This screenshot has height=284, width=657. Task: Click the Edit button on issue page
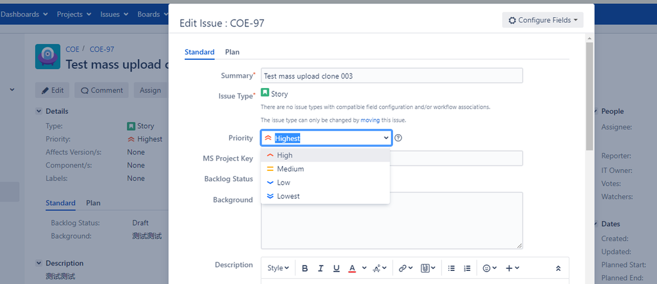pyautogui.click(x=53, y=90)
